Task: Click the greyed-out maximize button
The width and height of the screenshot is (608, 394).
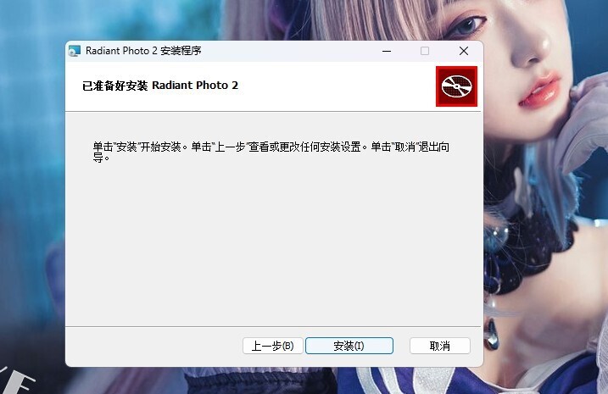Action: click(425, 51)
